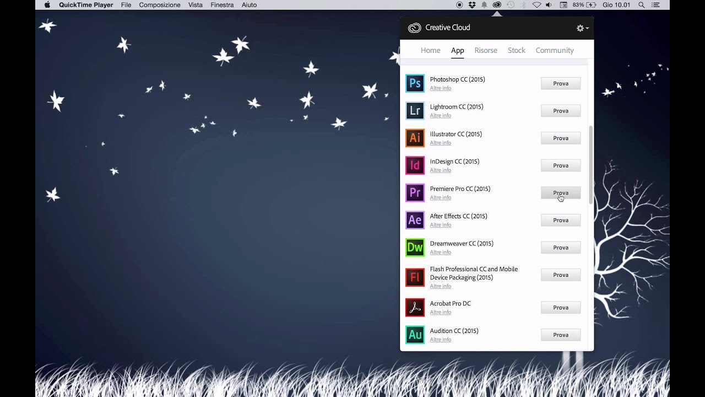Click the Premiere Pro CC app icon
705x397 pixels.
pos(415,193)
